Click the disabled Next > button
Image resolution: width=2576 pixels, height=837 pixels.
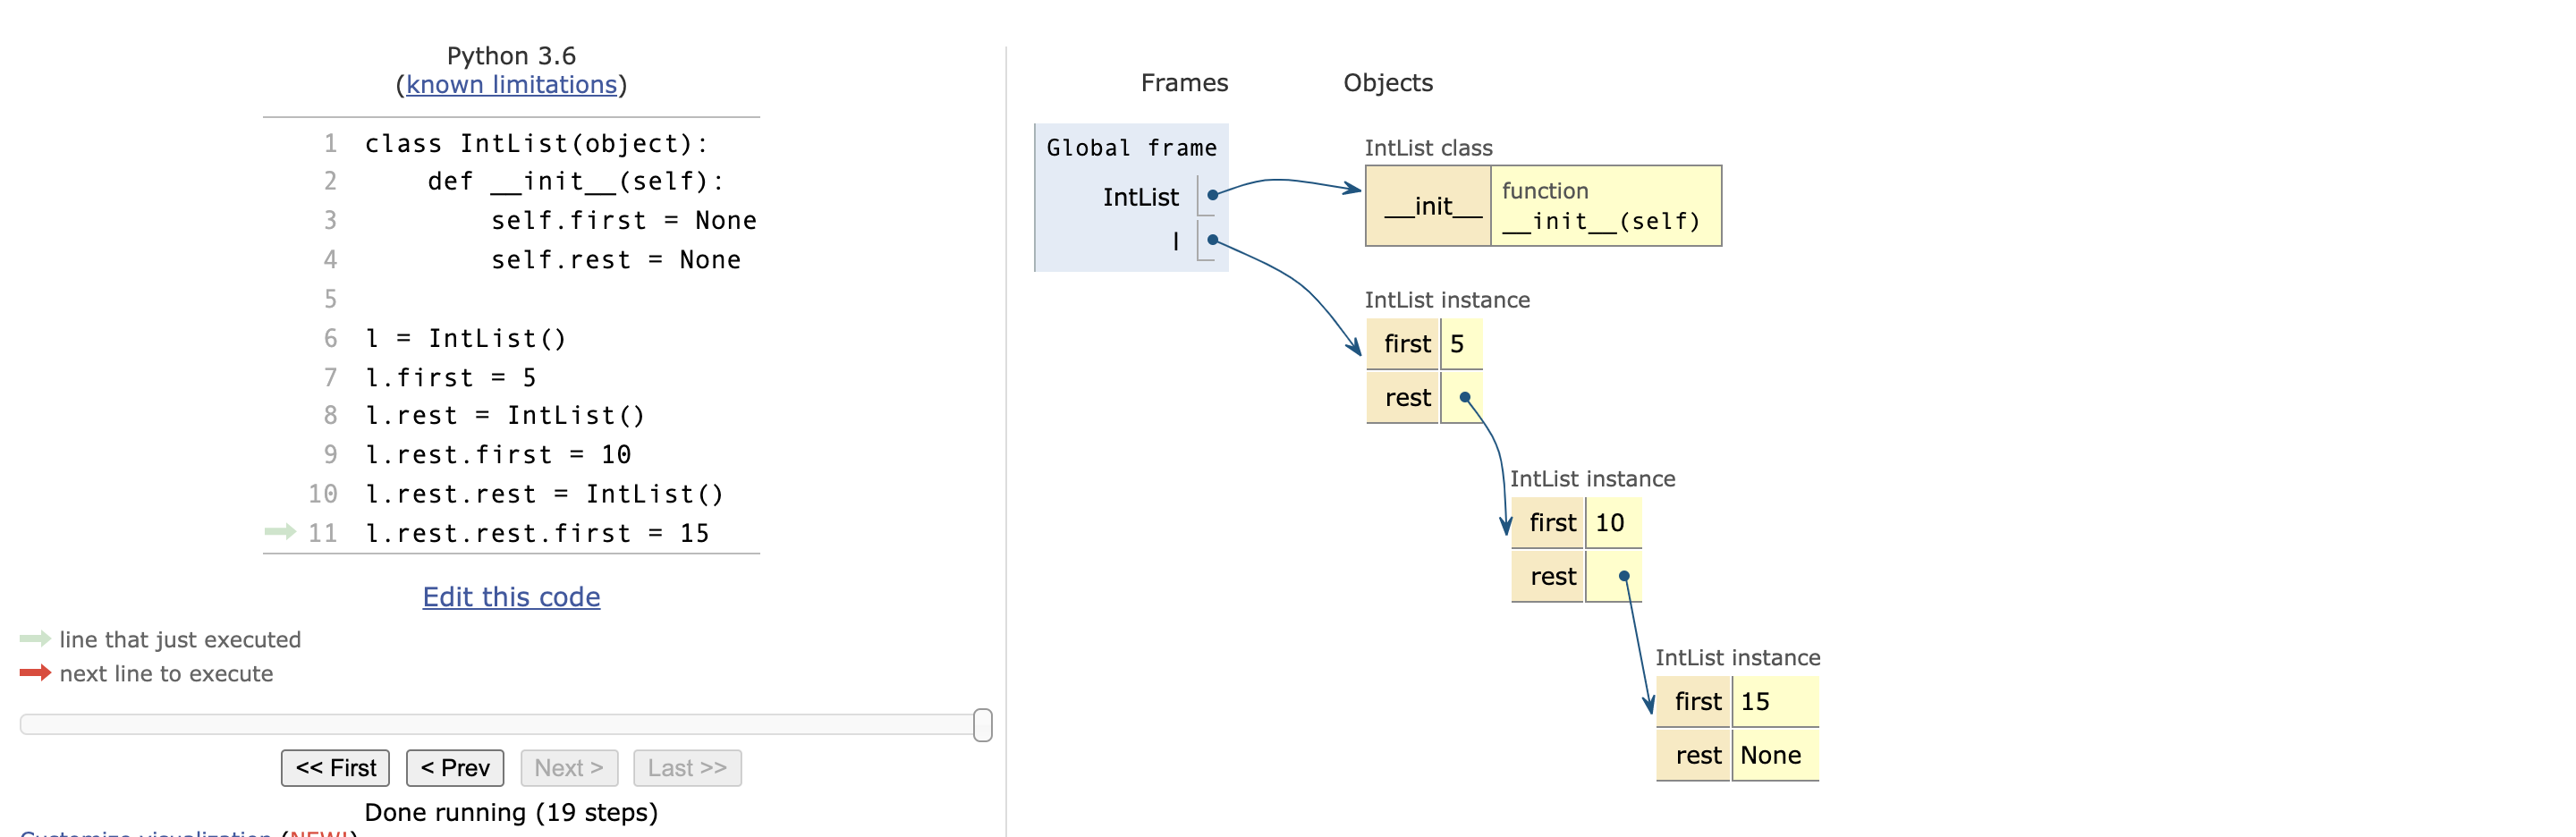point(569,768)
